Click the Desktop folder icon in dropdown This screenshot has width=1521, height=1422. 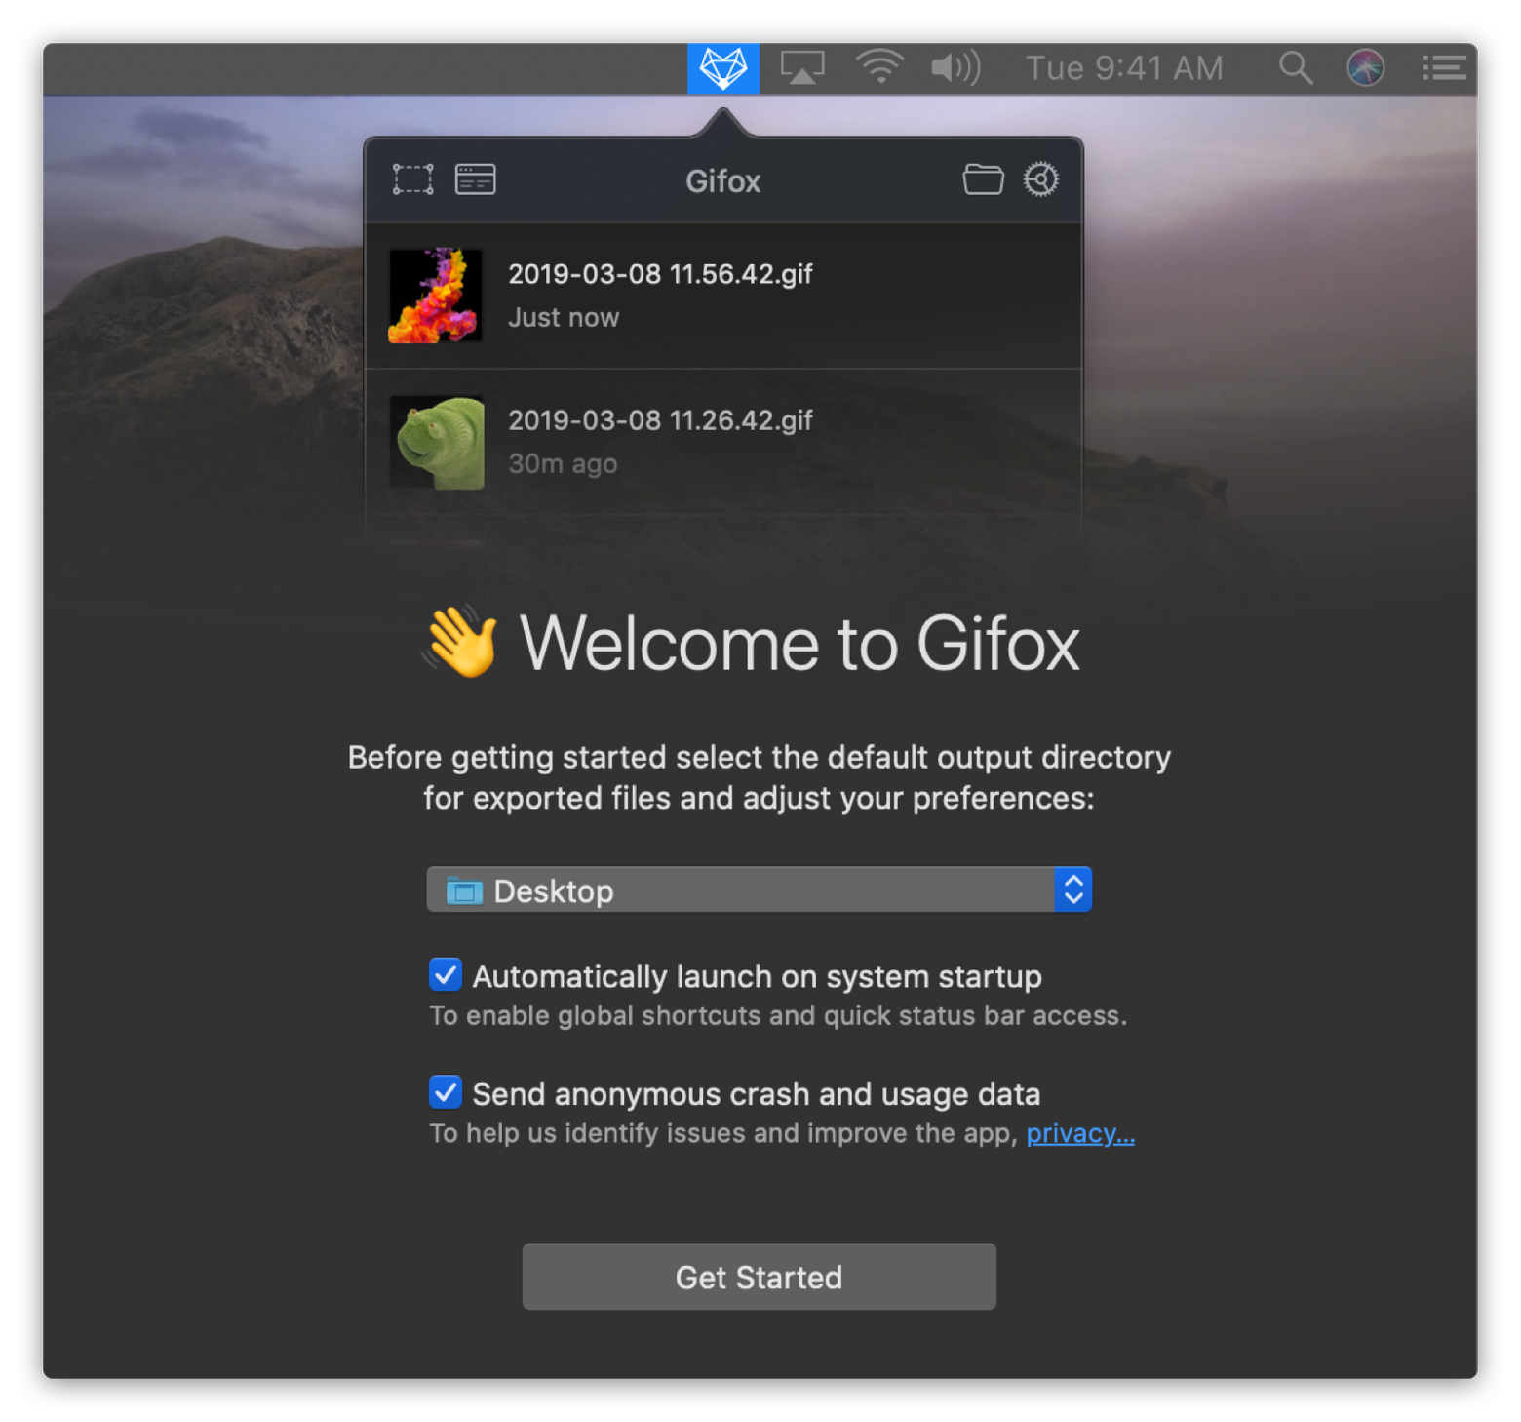(x=464, y=890)
